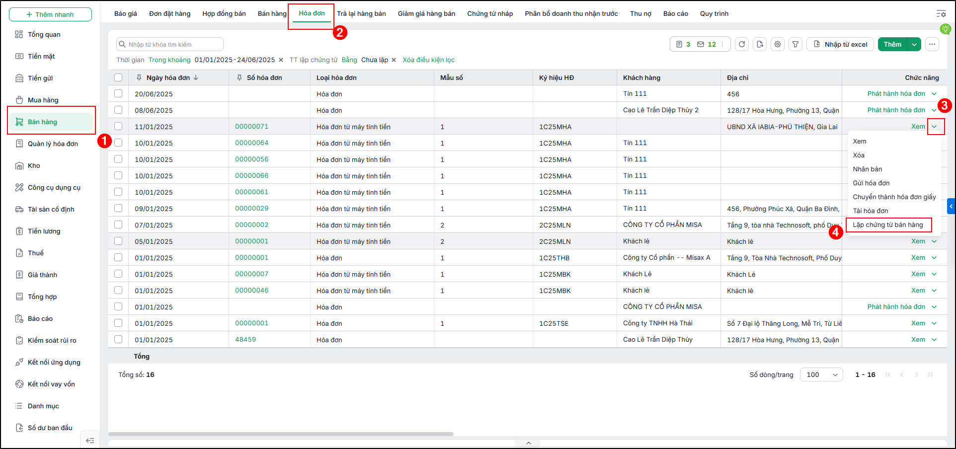The width and height of the screenshot is (956, 449).
Task: Open the rows-per-page 100 dropdown
Action: [x=821, y=374]
